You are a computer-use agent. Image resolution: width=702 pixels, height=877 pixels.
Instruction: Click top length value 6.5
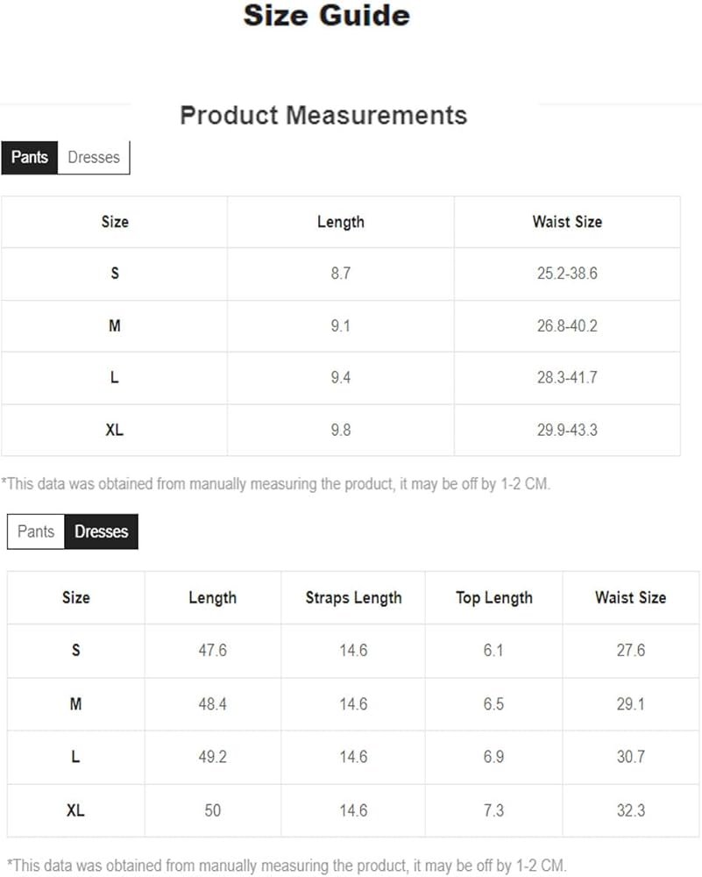493,703
